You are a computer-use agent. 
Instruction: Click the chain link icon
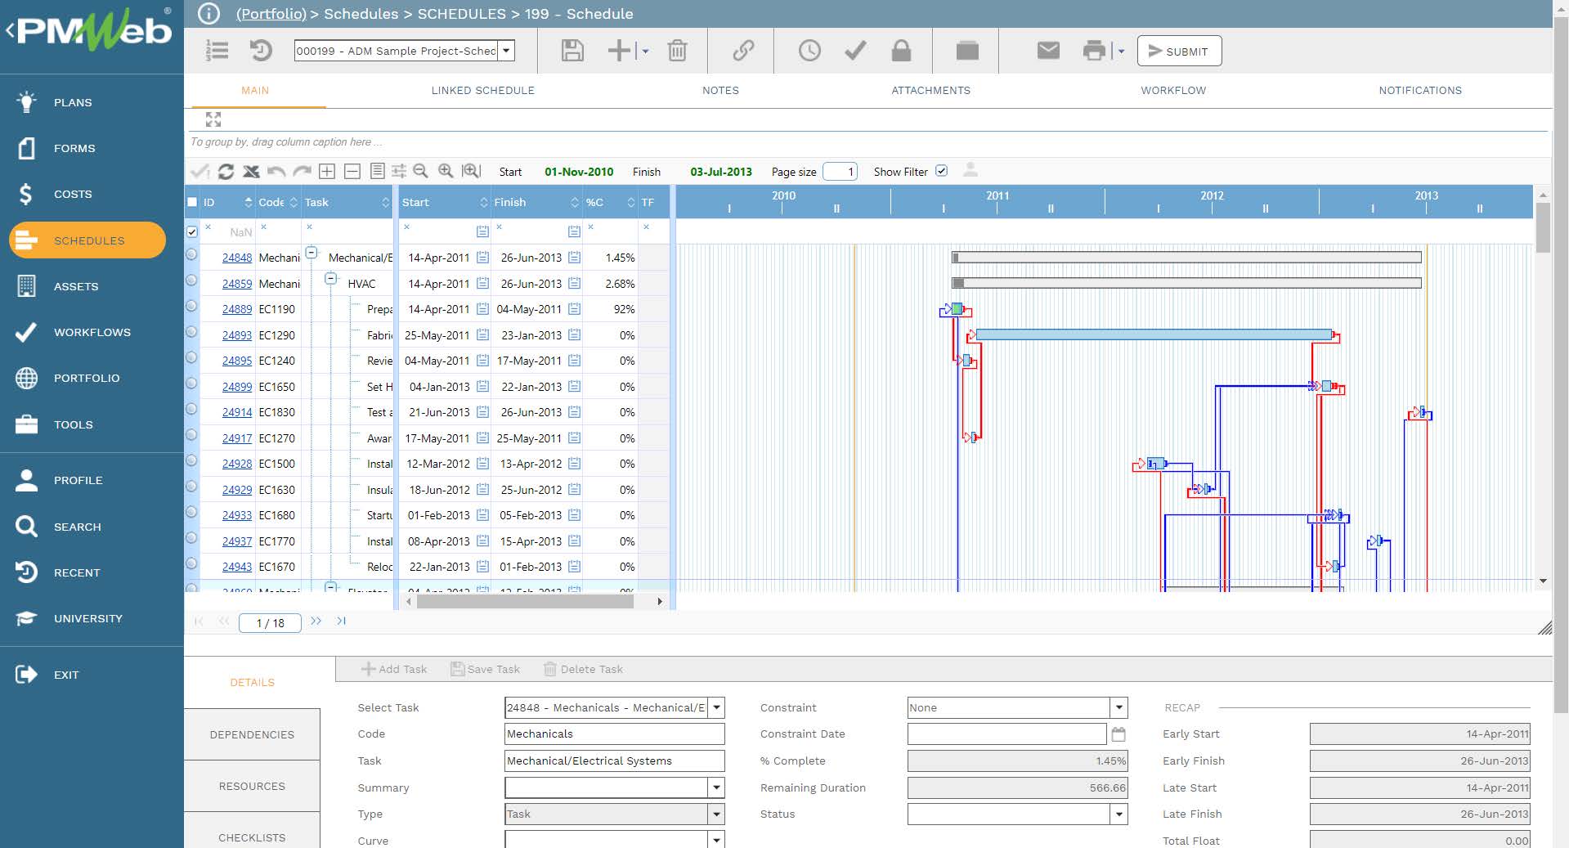742,51
